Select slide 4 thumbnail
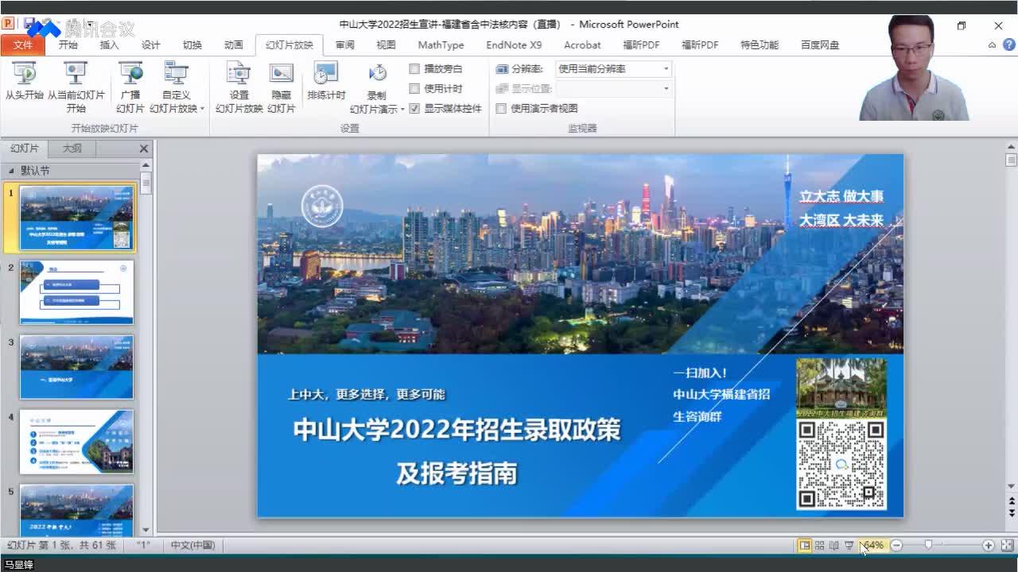 click(x=77, y=442)
